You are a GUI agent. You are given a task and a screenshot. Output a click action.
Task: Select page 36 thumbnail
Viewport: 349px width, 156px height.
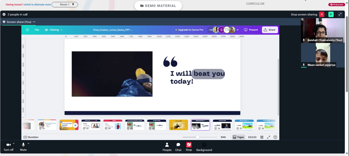pyautogui.click(x=266, y=125)
